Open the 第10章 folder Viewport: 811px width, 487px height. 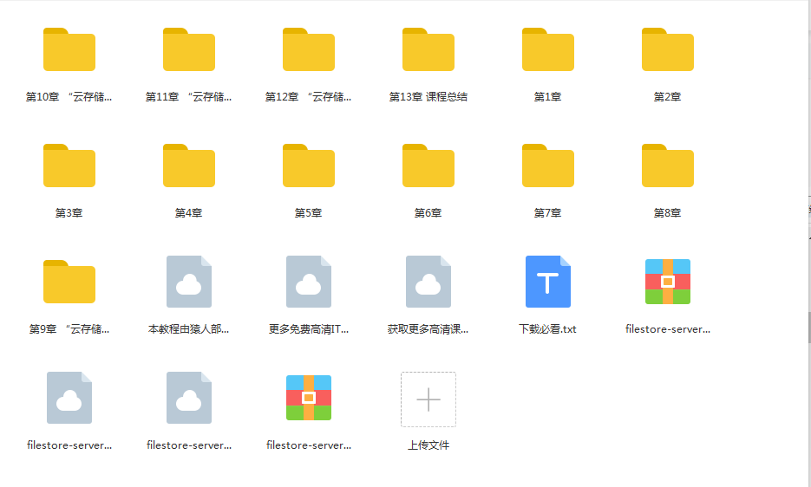point(69,50)
